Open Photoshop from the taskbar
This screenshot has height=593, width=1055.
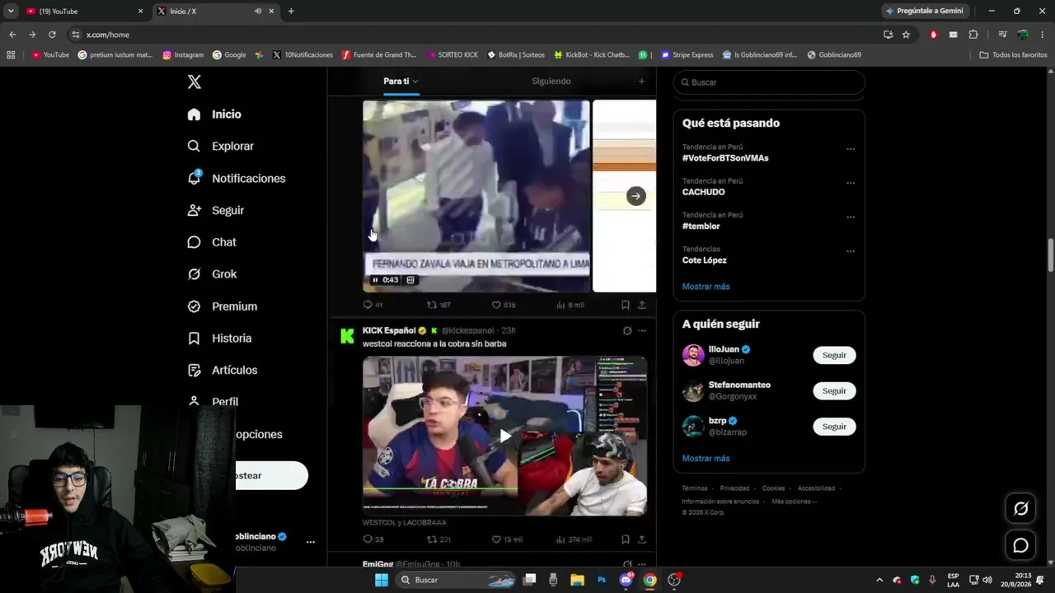click(602, 580)
